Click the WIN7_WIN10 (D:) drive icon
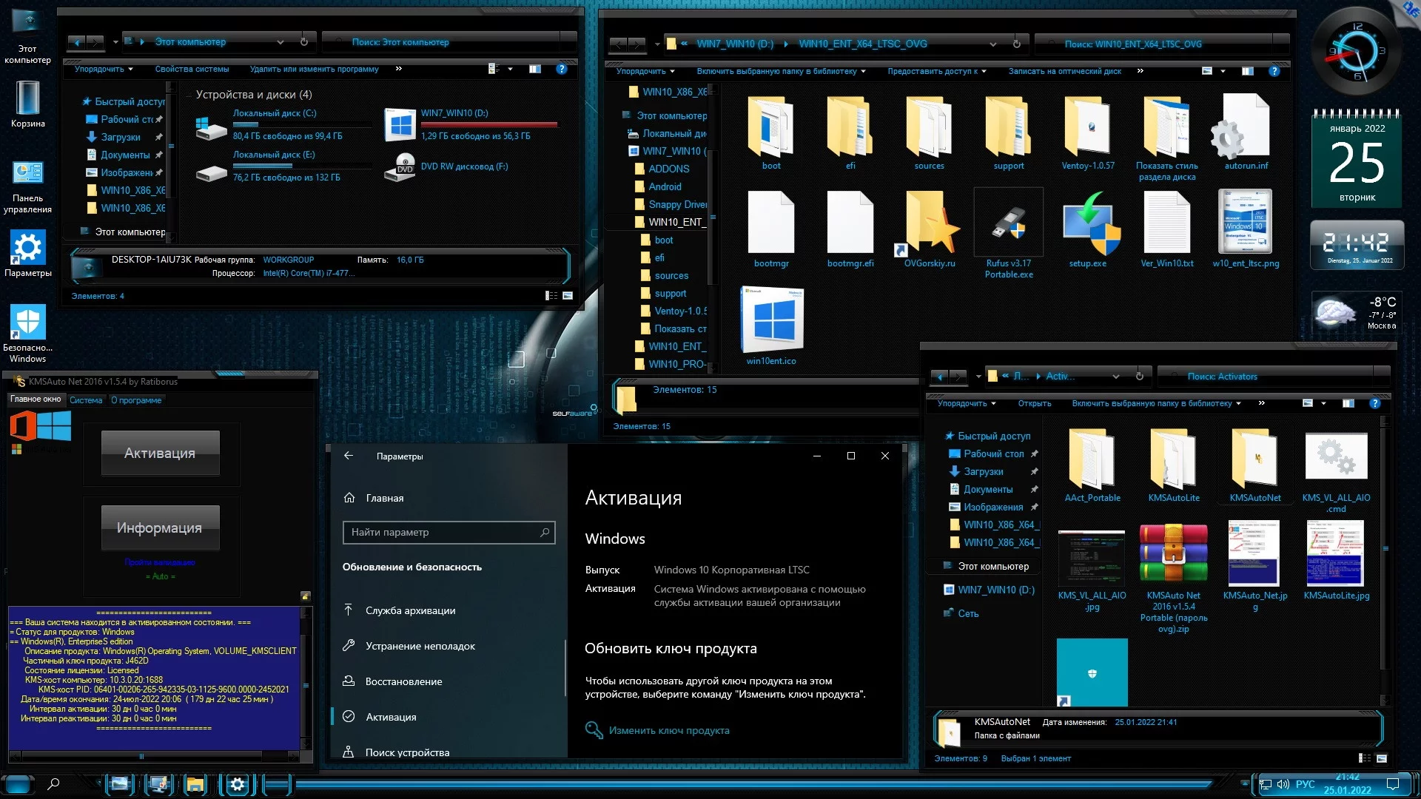1421x799 pixels. tap(400, 124)
